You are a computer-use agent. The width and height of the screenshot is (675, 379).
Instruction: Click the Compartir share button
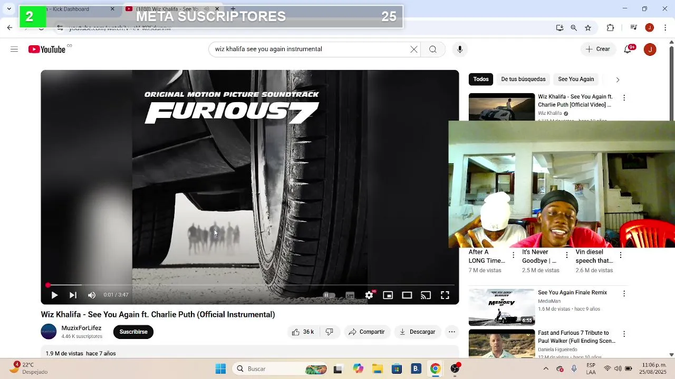click(x=367, y=332)
